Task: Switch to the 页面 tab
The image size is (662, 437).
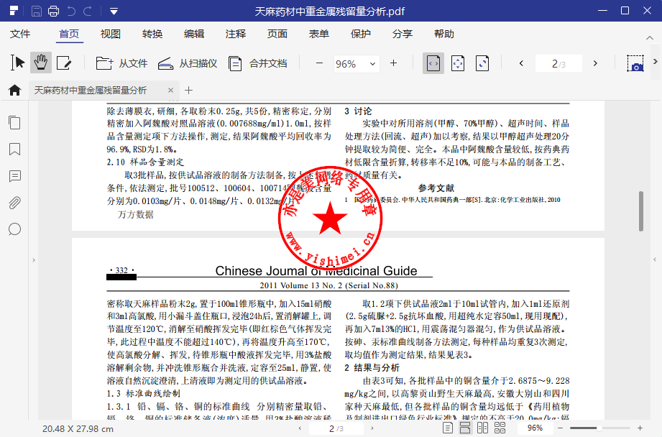Action: [x=277, y=34]
